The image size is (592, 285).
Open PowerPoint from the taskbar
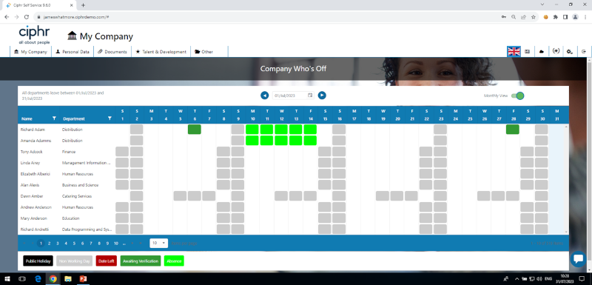[x=83, y=279]
